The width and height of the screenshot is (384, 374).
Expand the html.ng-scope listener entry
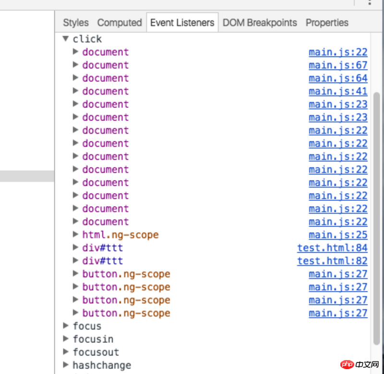[75, 235]
